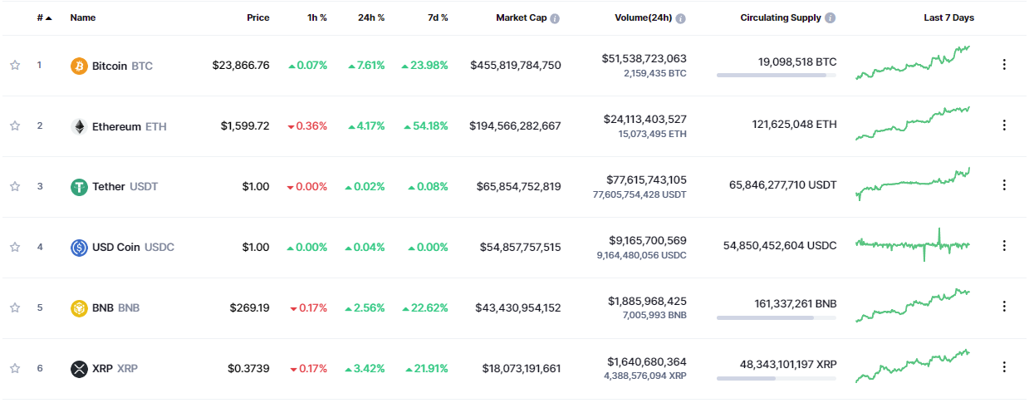Click the XRP logo icon
The image size is (1029, 403).
[79, 368]
